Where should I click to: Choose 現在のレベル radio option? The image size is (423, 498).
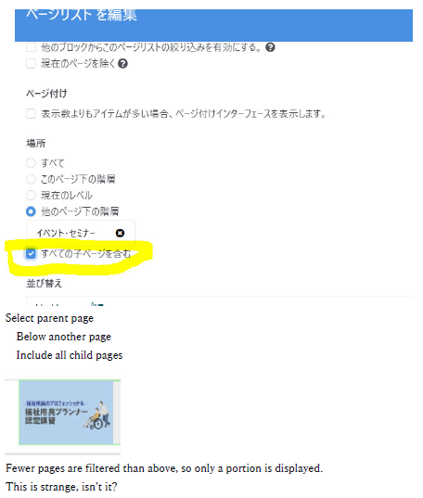(x=31, y=195)
